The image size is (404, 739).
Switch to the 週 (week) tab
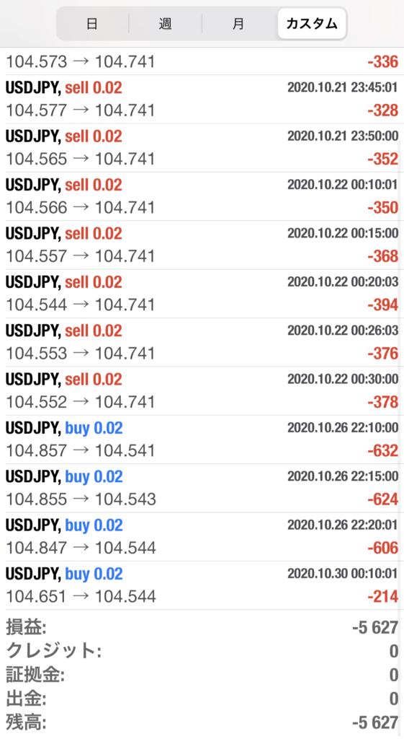point(165,24)
